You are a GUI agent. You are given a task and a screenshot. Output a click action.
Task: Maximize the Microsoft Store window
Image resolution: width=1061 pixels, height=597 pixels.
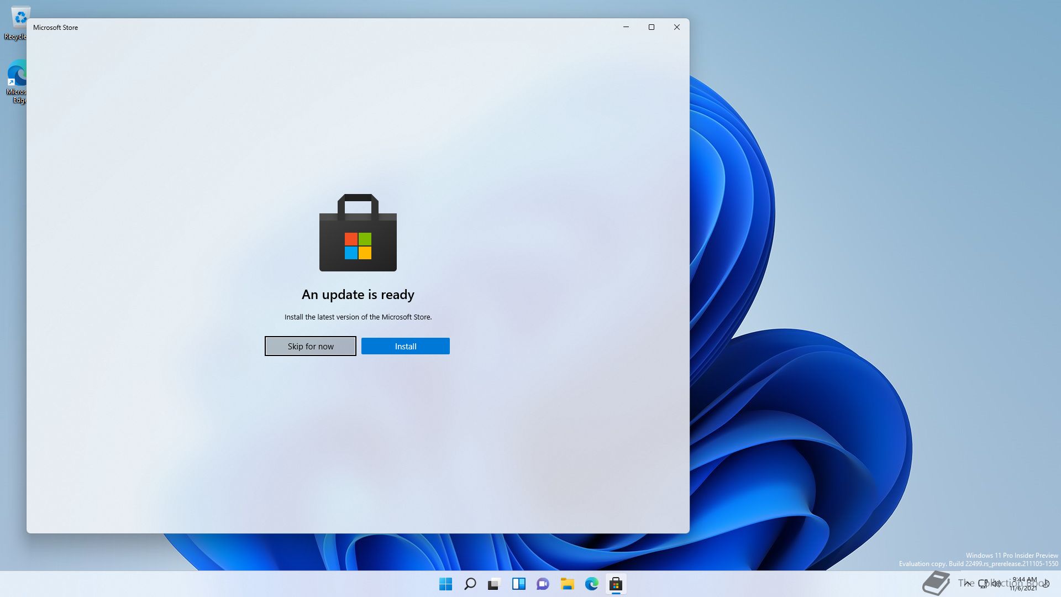pos(652,27)
